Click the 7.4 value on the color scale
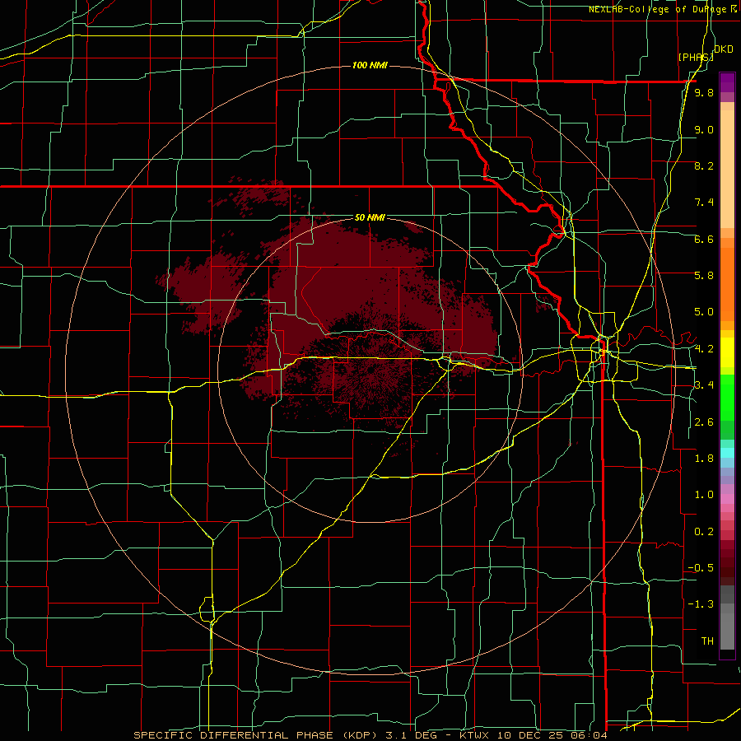The width and height of the screenshot is (741, 741). [x=704, y=203]
